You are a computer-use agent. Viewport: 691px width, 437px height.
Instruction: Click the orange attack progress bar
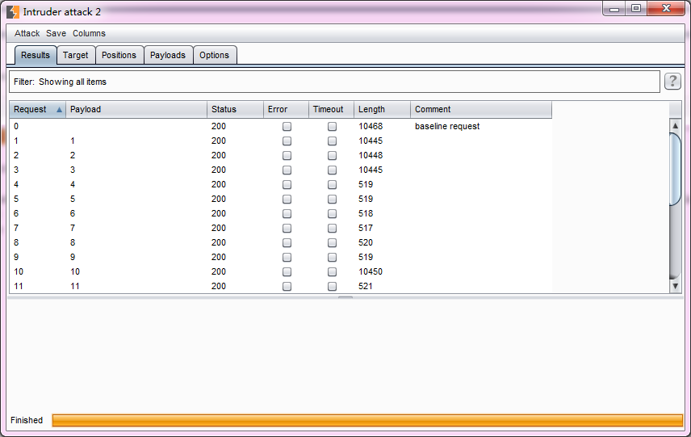pyautogui.click(x=367, y=421)
